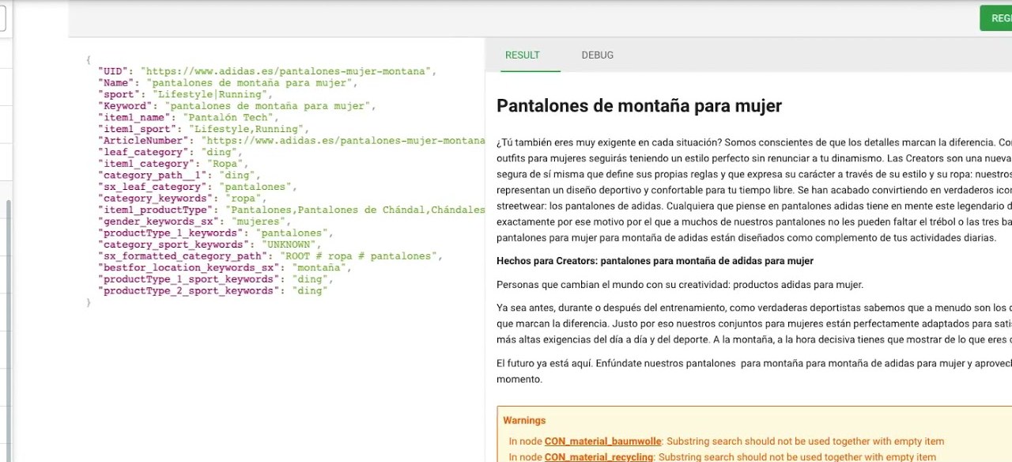Click the "item1_sport" JSON key

[137, 129]
